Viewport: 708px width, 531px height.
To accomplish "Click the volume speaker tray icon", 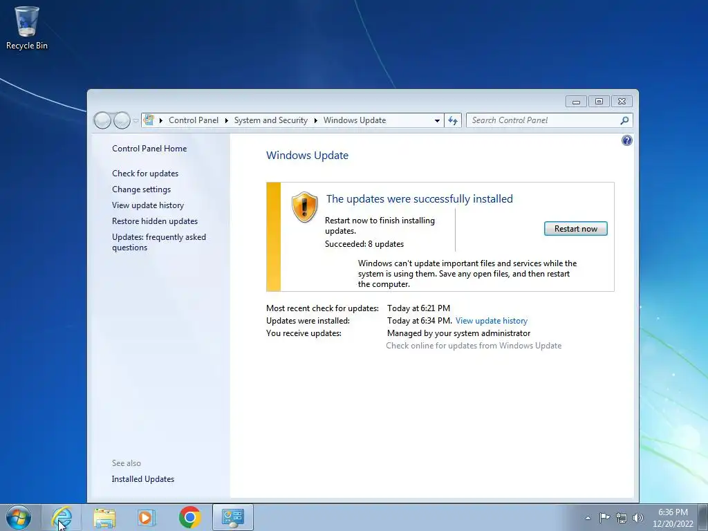I will 638,518.
